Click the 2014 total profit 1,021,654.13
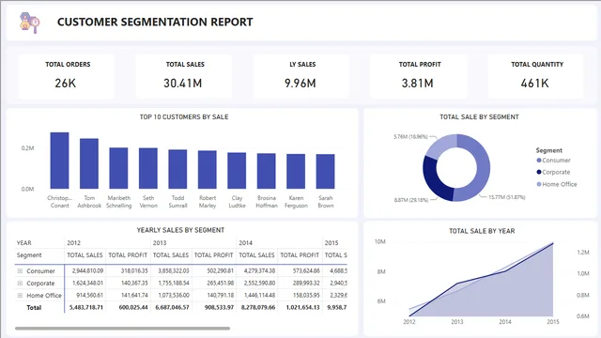This screenshot has width=601, height=338. [302, 308]
